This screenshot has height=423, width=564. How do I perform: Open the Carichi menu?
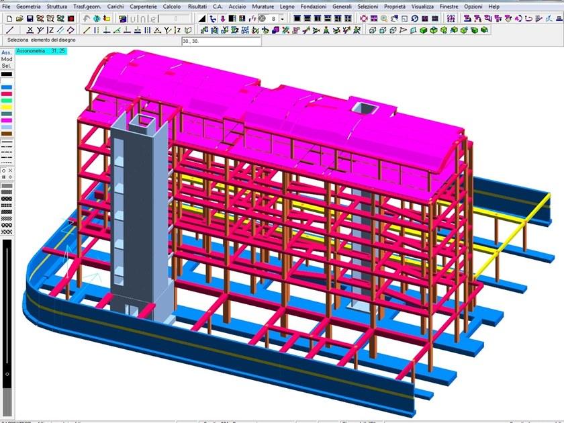(115, 6)
